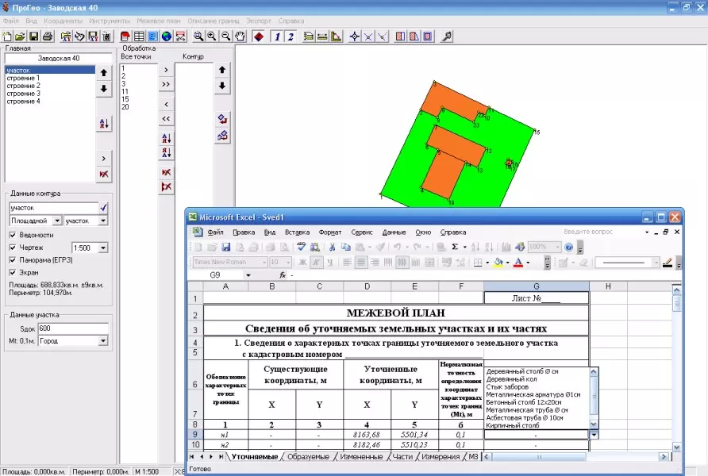Viewport: 708px width, 476px height.
Task: Uncheck the Панорама (ЕГРЗ) checkbox
Action: point(13,260)
